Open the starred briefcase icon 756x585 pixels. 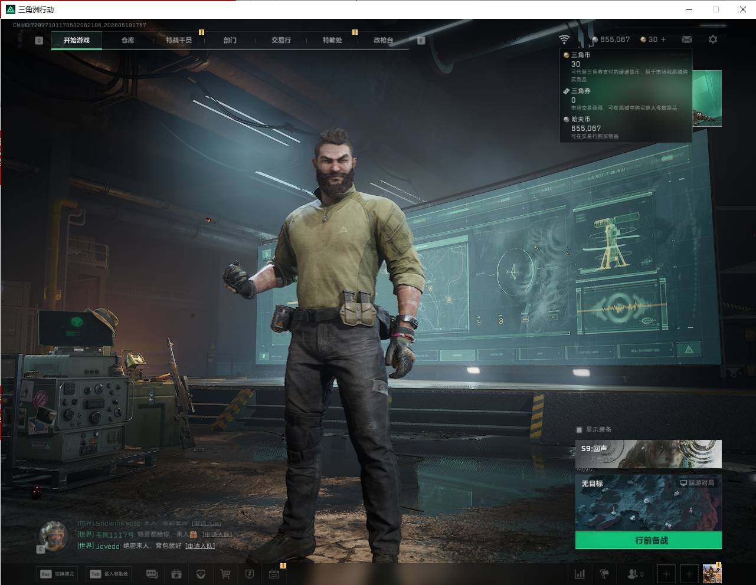(176, 574)
